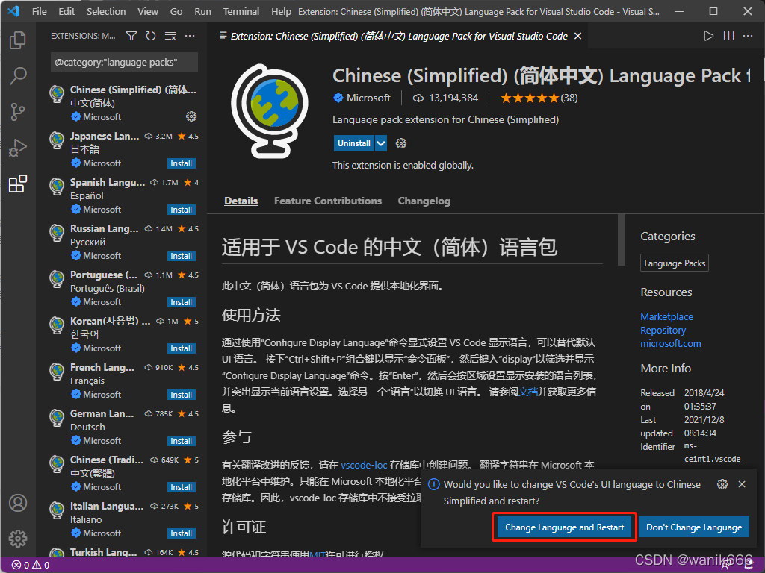Expand the Uninstall dropdown arrow
This screenshot has width=765, height=573.
point(381,143)
